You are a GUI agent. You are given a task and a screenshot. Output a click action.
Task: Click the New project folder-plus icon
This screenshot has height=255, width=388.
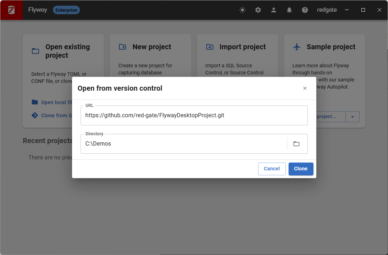pyautogui.click(x=122, y=47)
